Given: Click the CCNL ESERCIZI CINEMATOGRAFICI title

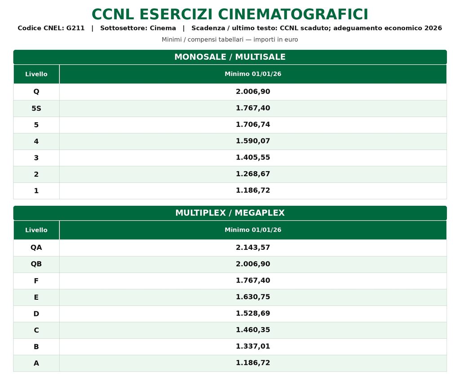Looking at the screenshot, I should [x=230, y=14].
